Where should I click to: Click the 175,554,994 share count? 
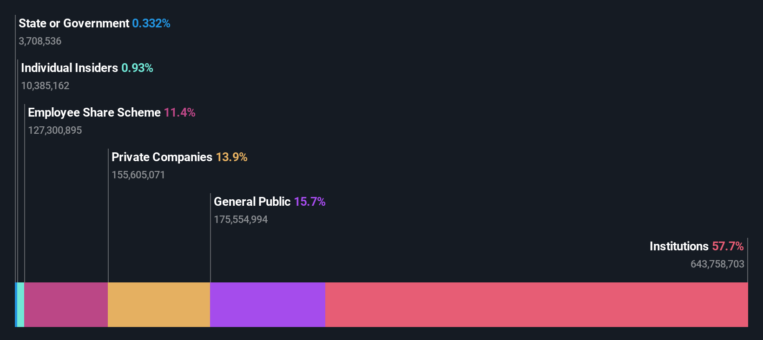241,219
